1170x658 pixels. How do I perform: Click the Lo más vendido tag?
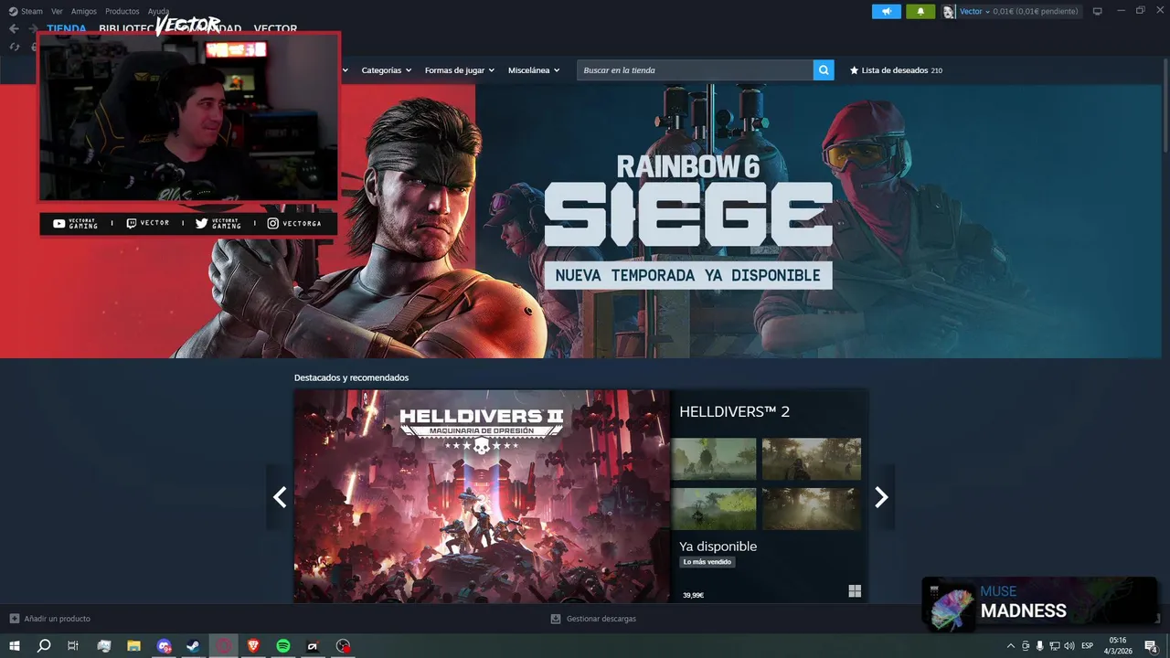click(x=707, y=562)
